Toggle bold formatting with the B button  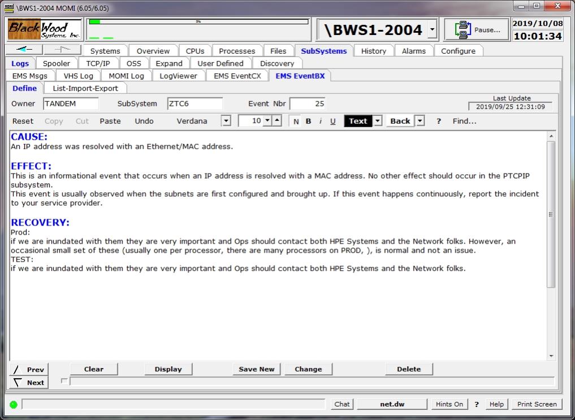[x=308, y=121]
